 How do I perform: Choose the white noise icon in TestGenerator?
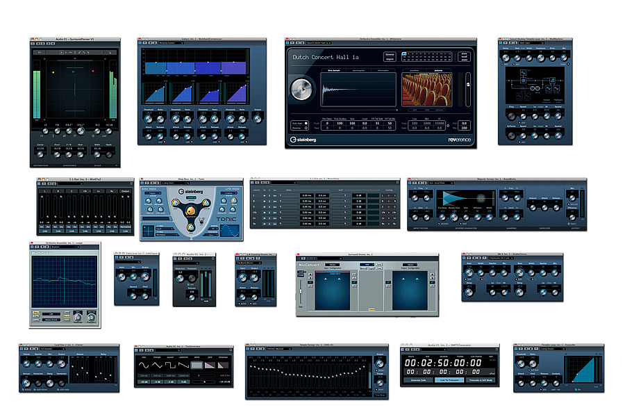click(197, 365)
